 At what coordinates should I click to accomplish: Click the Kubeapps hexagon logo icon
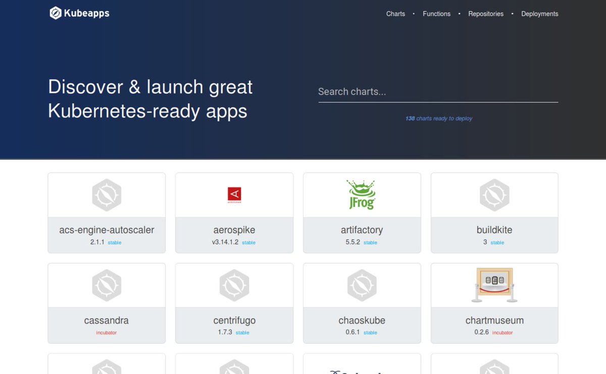(x=56, y=13)
